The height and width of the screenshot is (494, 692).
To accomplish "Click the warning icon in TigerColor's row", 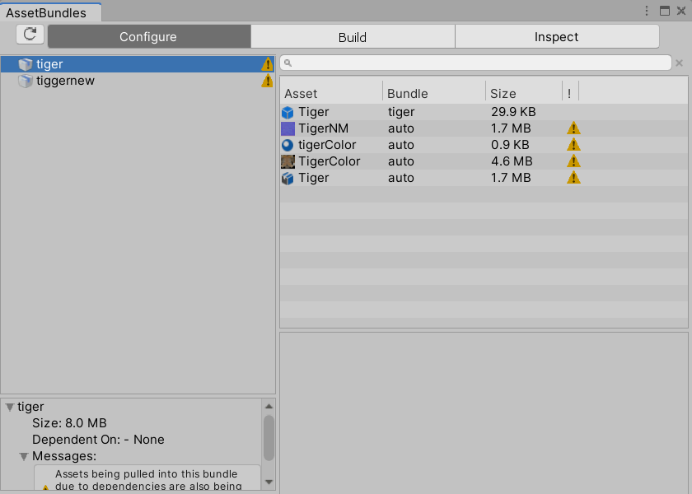I will (573, 161).
